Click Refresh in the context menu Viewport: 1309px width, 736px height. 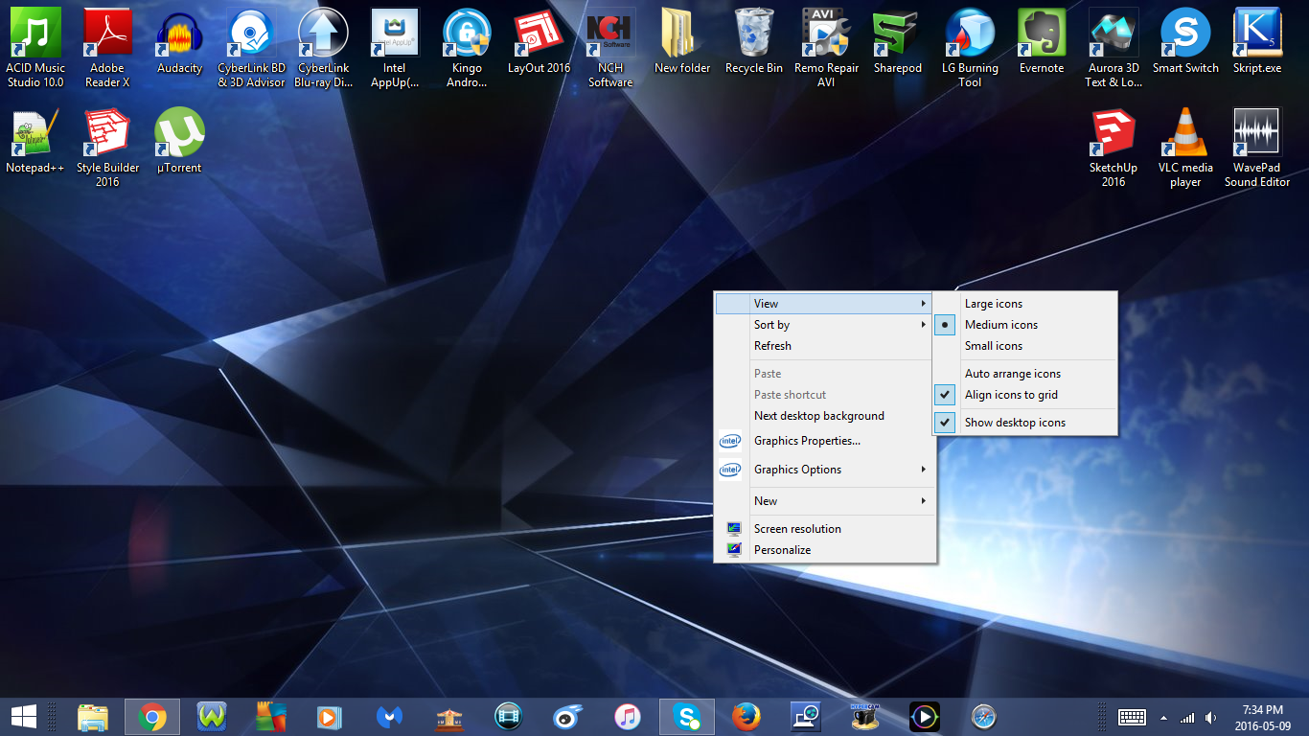pos(824,346)
